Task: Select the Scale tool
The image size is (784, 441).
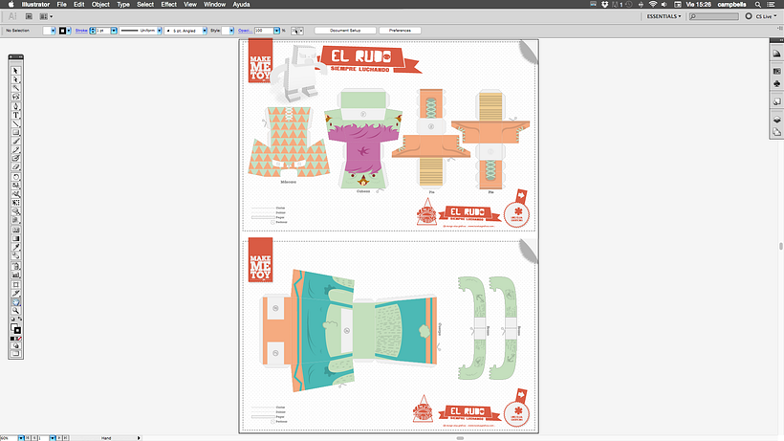Action: click(x=15, y=185)
